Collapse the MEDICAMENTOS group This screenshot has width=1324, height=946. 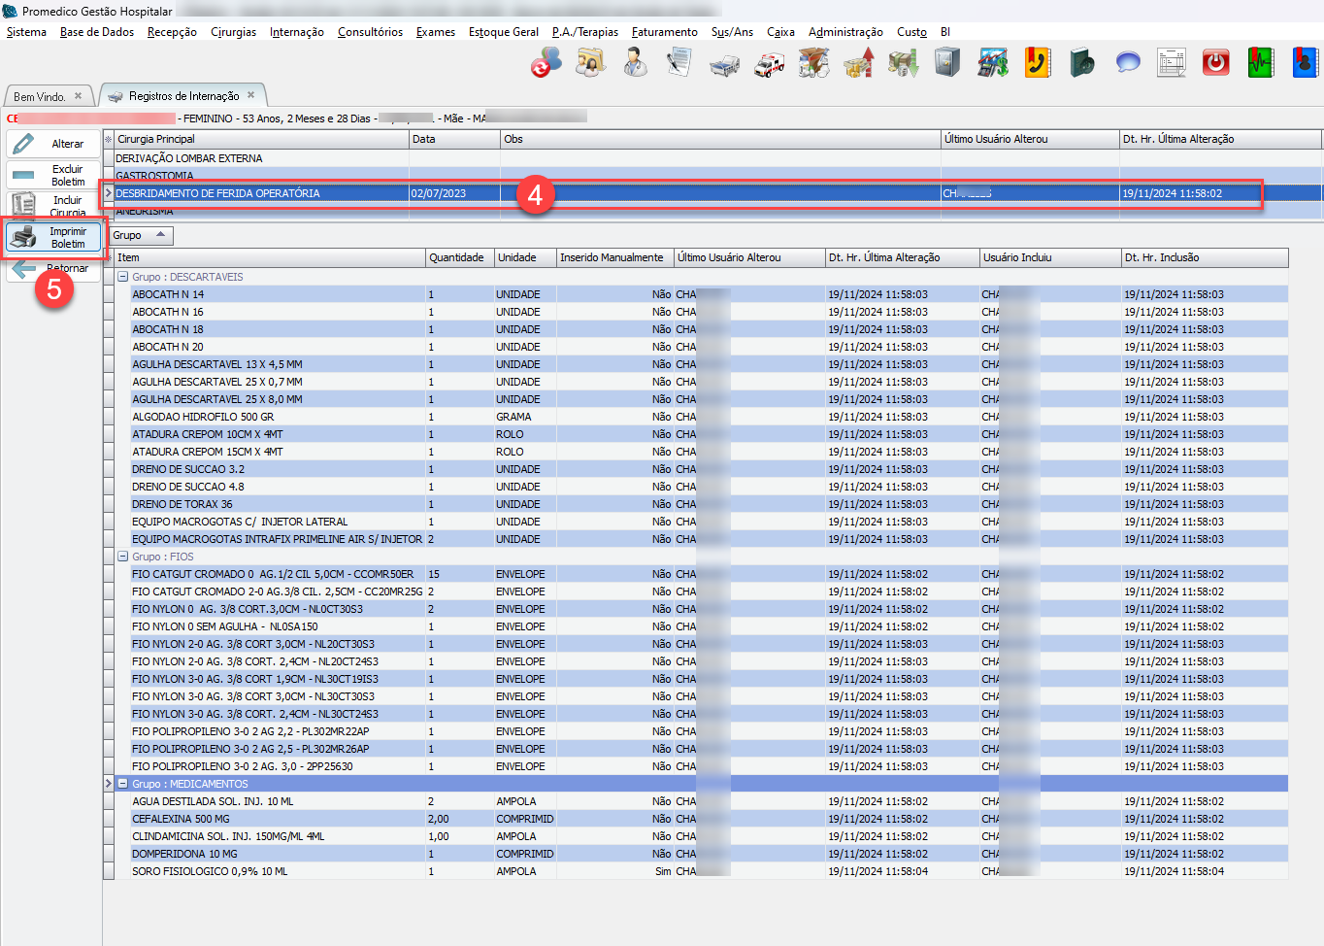point(123,784)
